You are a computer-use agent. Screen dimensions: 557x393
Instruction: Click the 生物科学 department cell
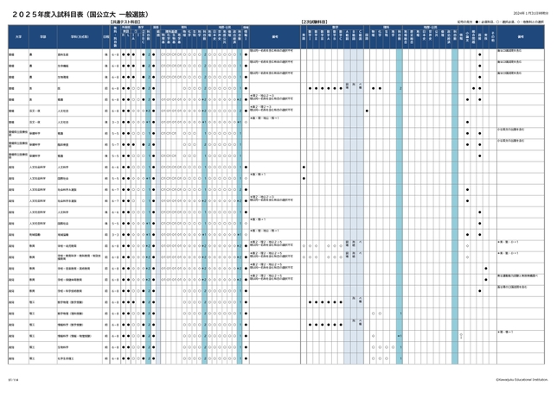(x=63, y=346)
